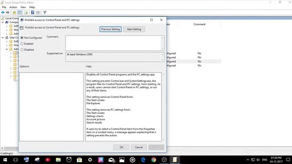
Task: Select the Computer Configuration tree item
Action: pyautogui.click(x=12, y=22)
